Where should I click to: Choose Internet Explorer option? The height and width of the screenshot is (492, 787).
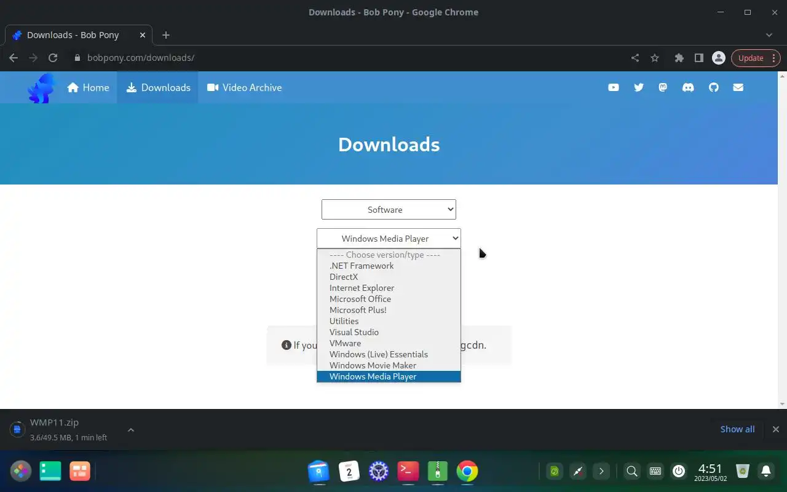click(389, 288)
